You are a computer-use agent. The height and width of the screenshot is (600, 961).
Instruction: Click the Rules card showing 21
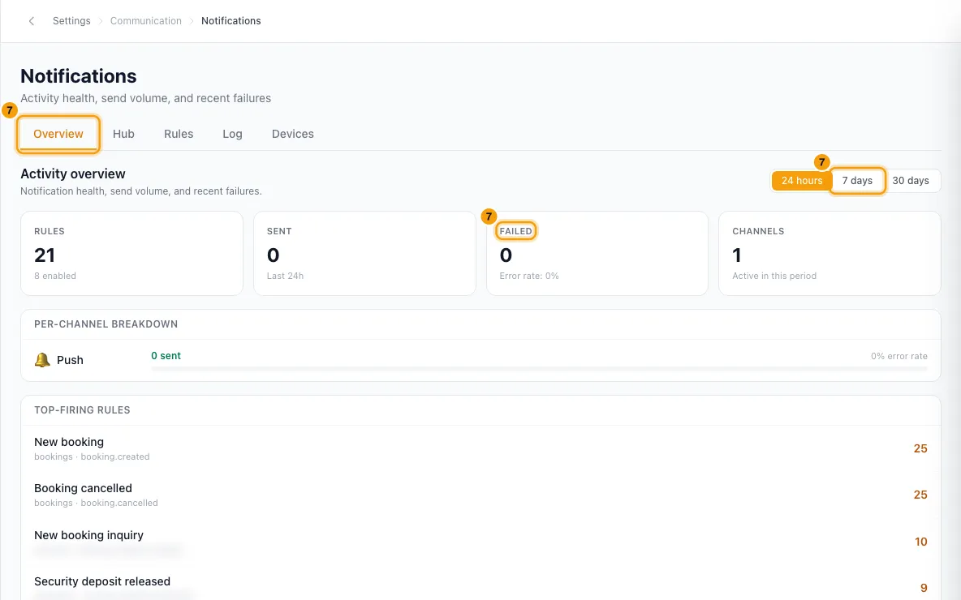131,254
